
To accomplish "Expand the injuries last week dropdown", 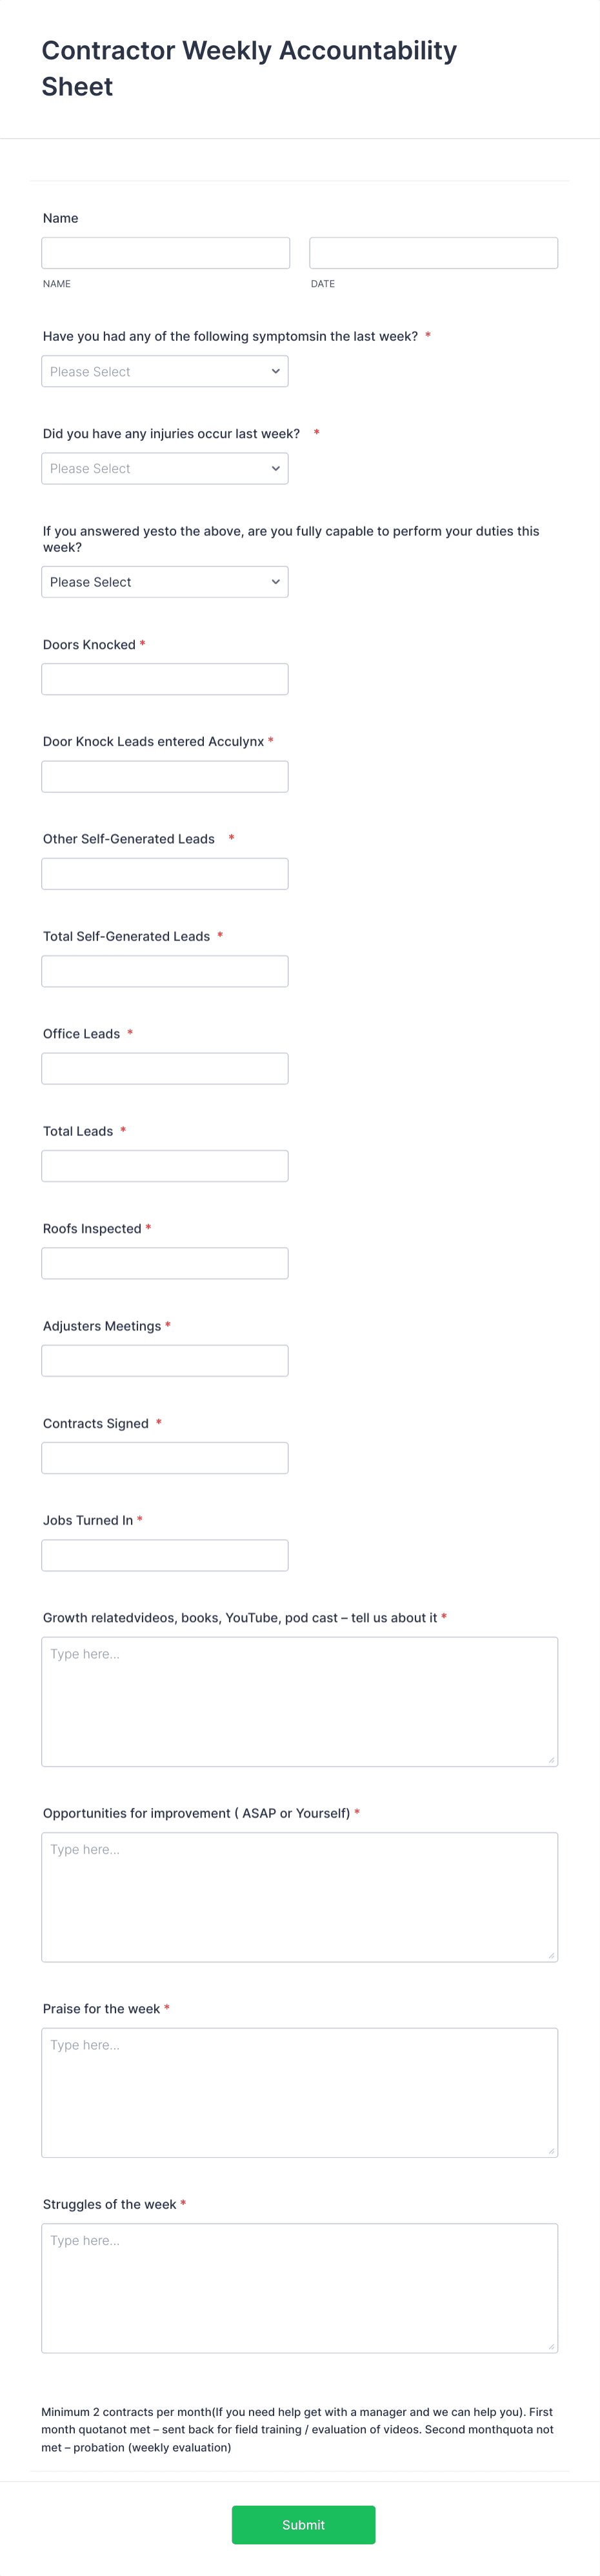I will 165,468.
